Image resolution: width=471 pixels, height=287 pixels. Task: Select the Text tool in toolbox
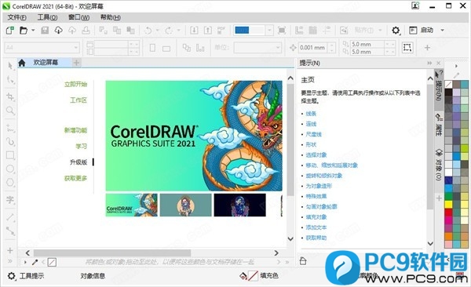pyautogui.click(x=10, y=200)
